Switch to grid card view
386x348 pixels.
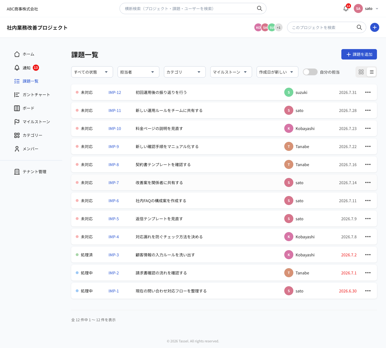361,72
